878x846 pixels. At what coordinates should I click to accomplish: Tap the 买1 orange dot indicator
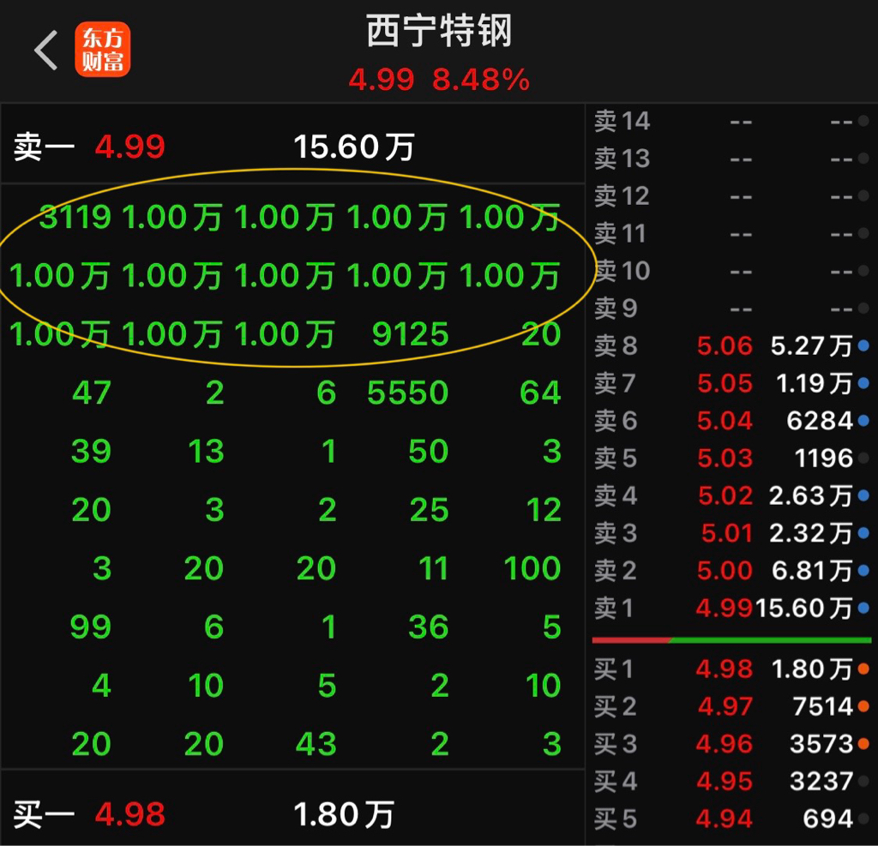click(x=863, y=669)
